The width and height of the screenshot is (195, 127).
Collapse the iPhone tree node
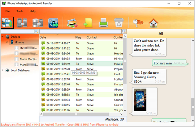coord(7,42)
